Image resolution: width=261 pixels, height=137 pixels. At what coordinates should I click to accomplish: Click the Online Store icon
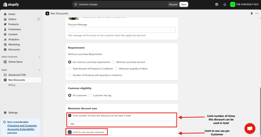tap(5, 62)
